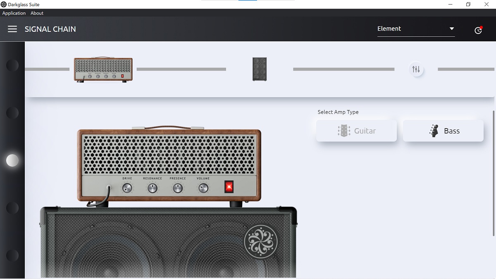Click the Darkglass Suite logo in title bar

(4, 5)
